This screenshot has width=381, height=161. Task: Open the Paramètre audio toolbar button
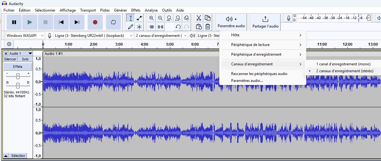231,22
